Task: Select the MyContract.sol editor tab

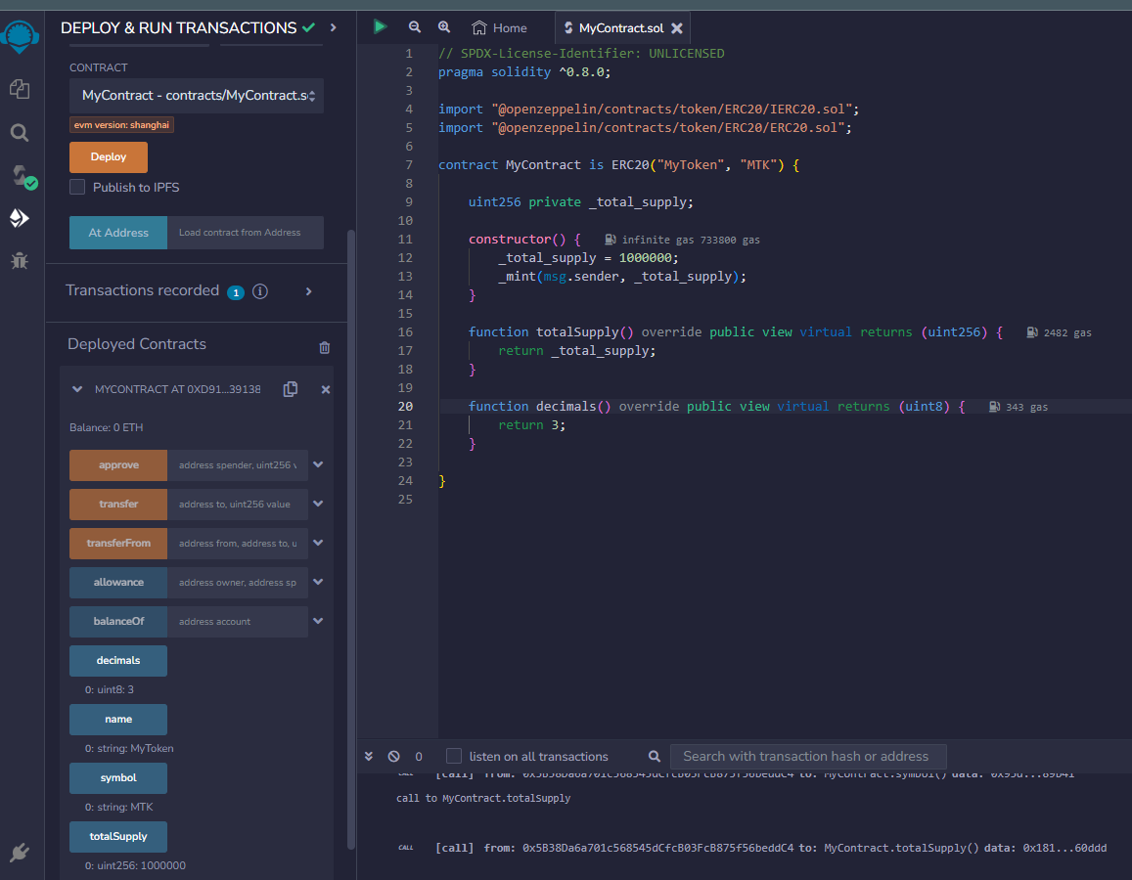Action: point(621,28)
